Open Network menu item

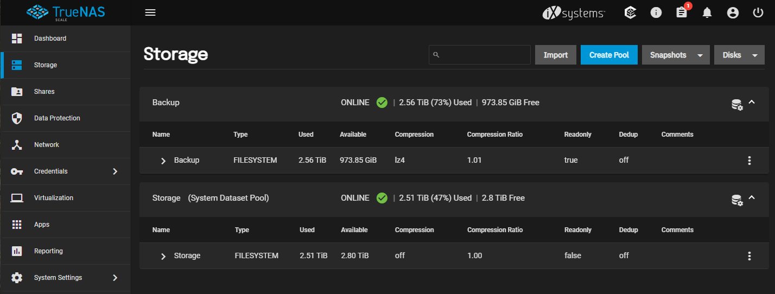pyautogui.click(x=66, y=145)
